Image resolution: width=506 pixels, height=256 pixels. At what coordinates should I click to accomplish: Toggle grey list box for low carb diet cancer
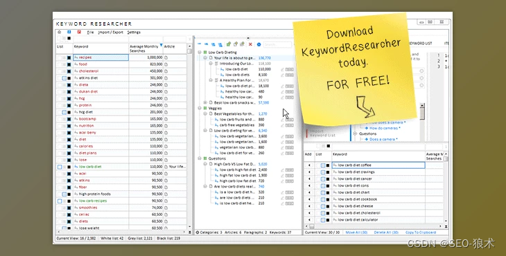pos(323,179)
